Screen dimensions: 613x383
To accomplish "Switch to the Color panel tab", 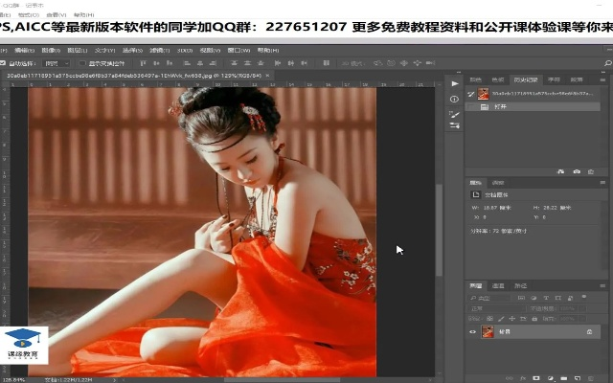I will point(476,79).
